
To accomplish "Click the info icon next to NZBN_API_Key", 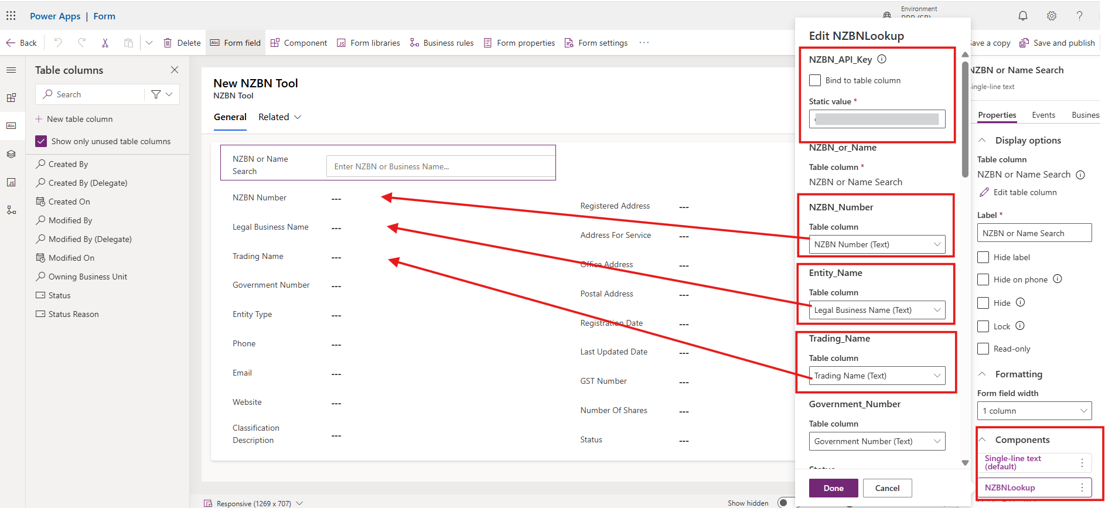I will (x=882, y=59).
